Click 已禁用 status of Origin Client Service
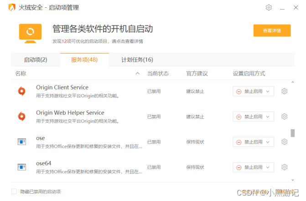 [x=154, y=91]
